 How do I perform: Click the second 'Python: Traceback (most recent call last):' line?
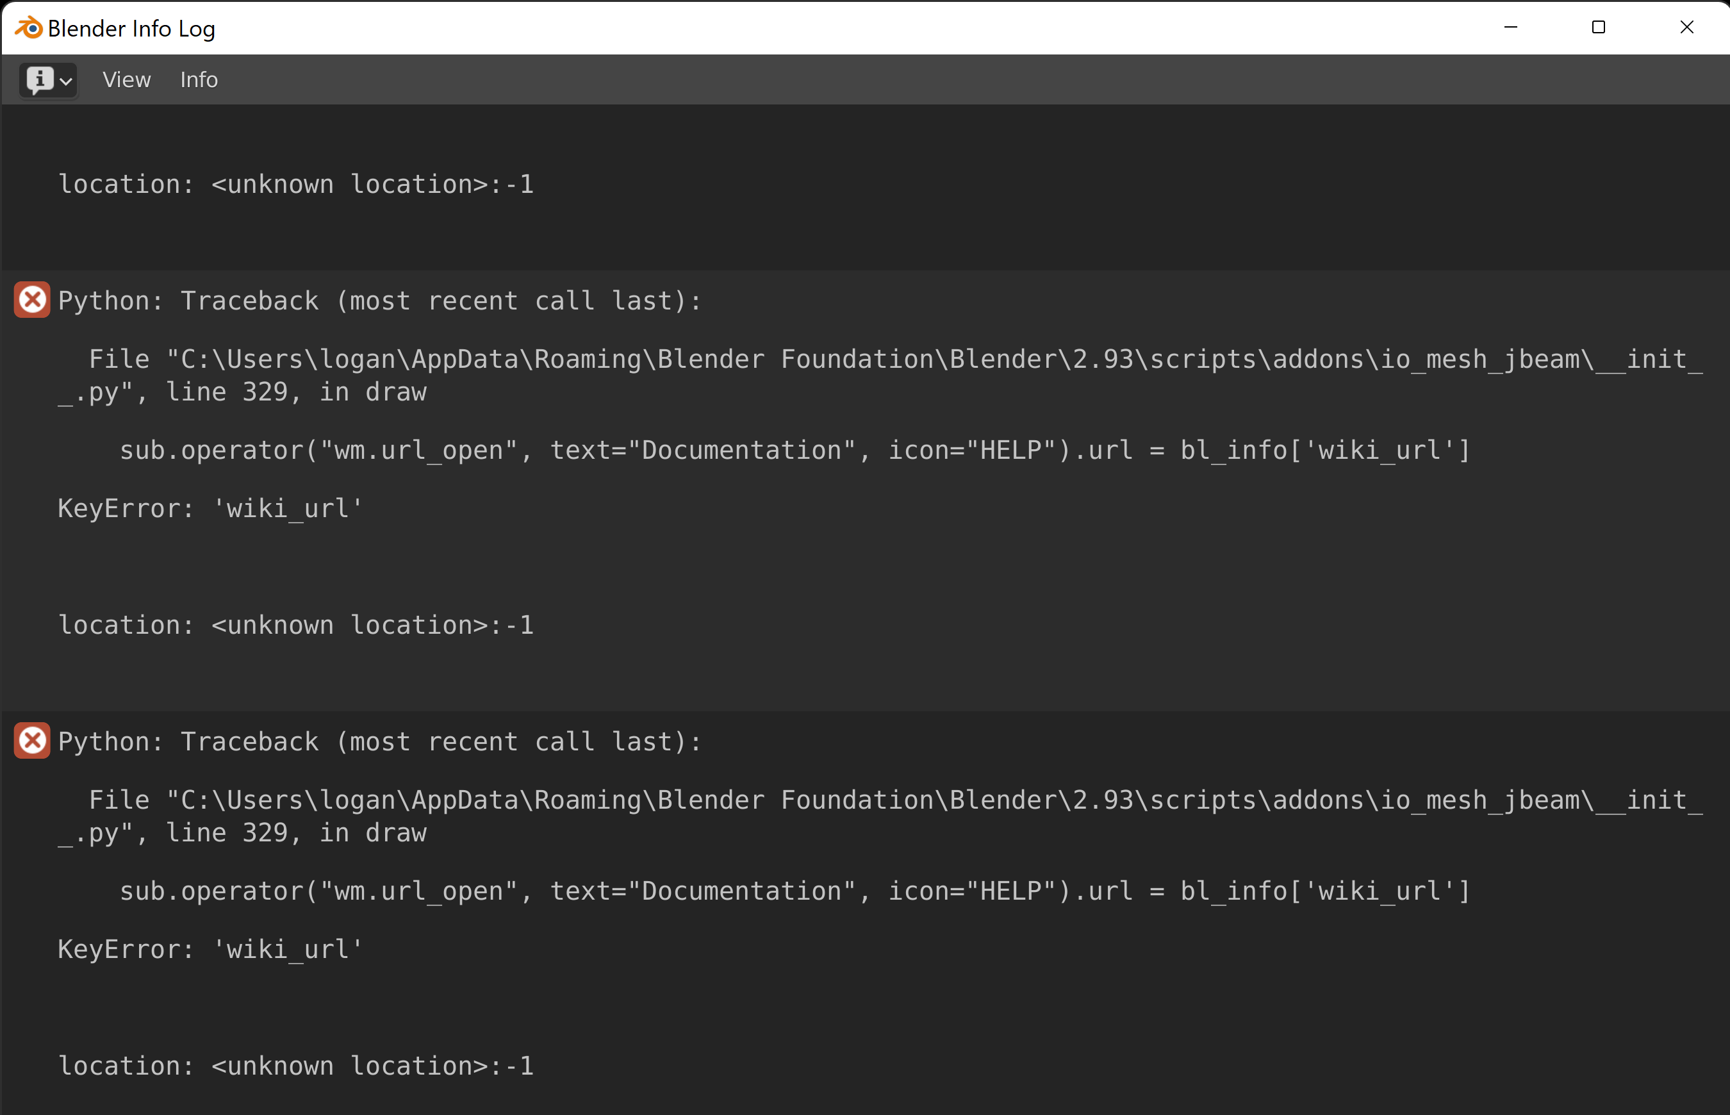tap(380, 741)
